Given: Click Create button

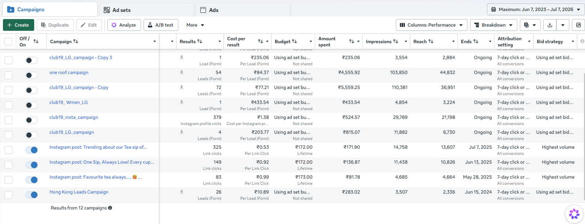Looking at the screenshot, I should pyautogui.click(x=19, y=25).
